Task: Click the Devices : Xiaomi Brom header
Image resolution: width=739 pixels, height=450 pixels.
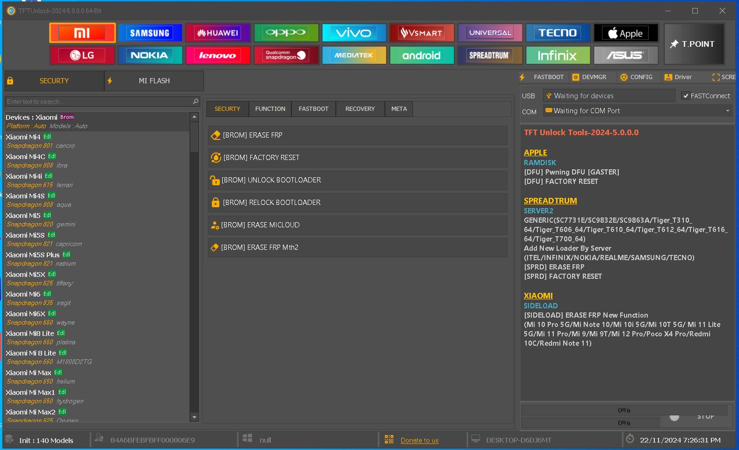Action: pos(97,122)
